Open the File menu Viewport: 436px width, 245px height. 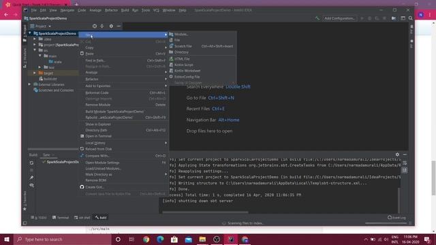33,10
